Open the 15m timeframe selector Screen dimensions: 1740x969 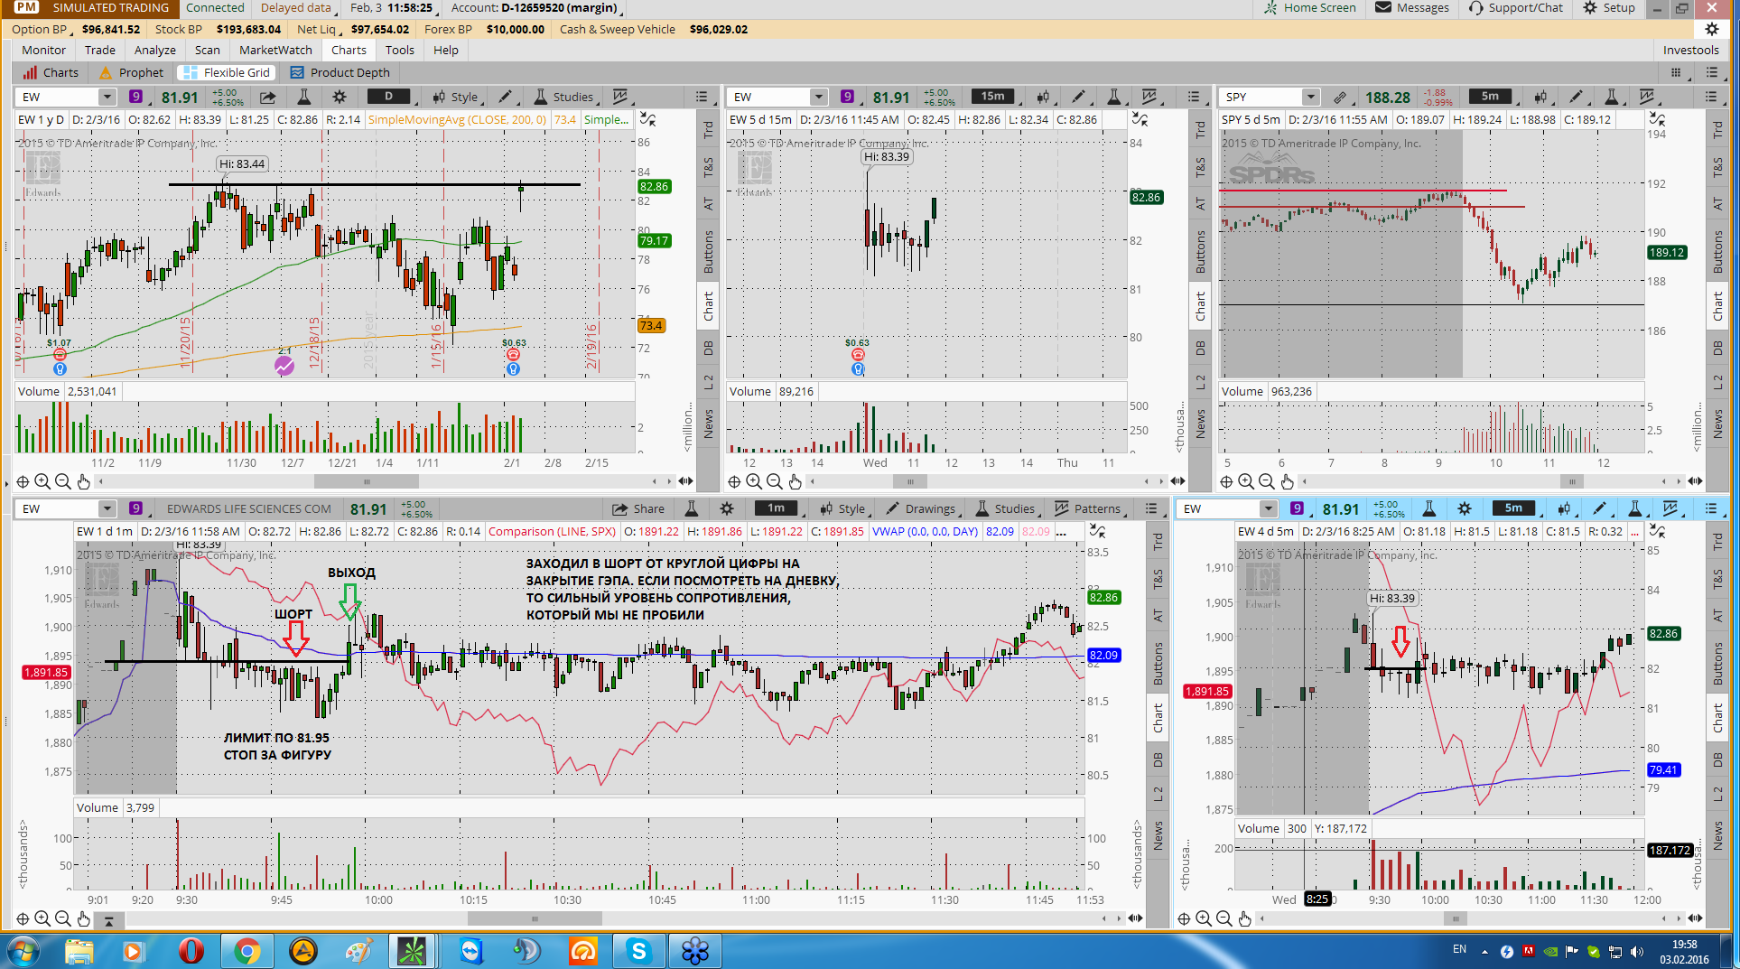coord(992,97)
